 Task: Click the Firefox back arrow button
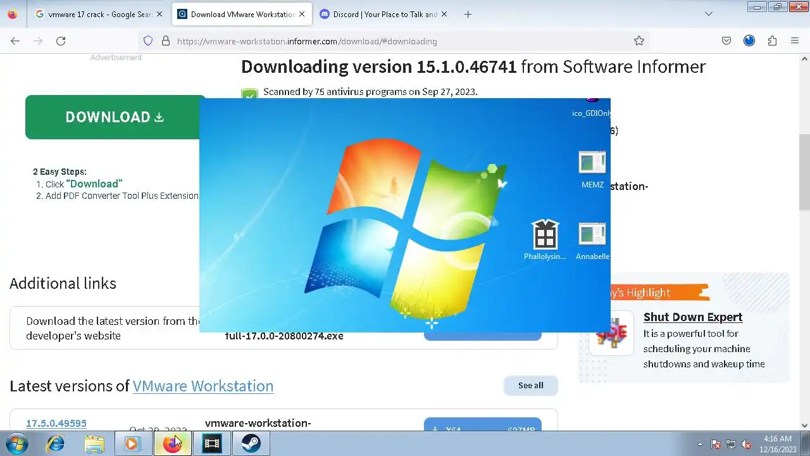15,41
